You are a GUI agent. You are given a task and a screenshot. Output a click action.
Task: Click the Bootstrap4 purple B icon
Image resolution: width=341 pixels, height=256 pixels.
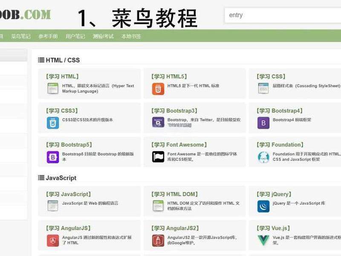pos(263,123)
